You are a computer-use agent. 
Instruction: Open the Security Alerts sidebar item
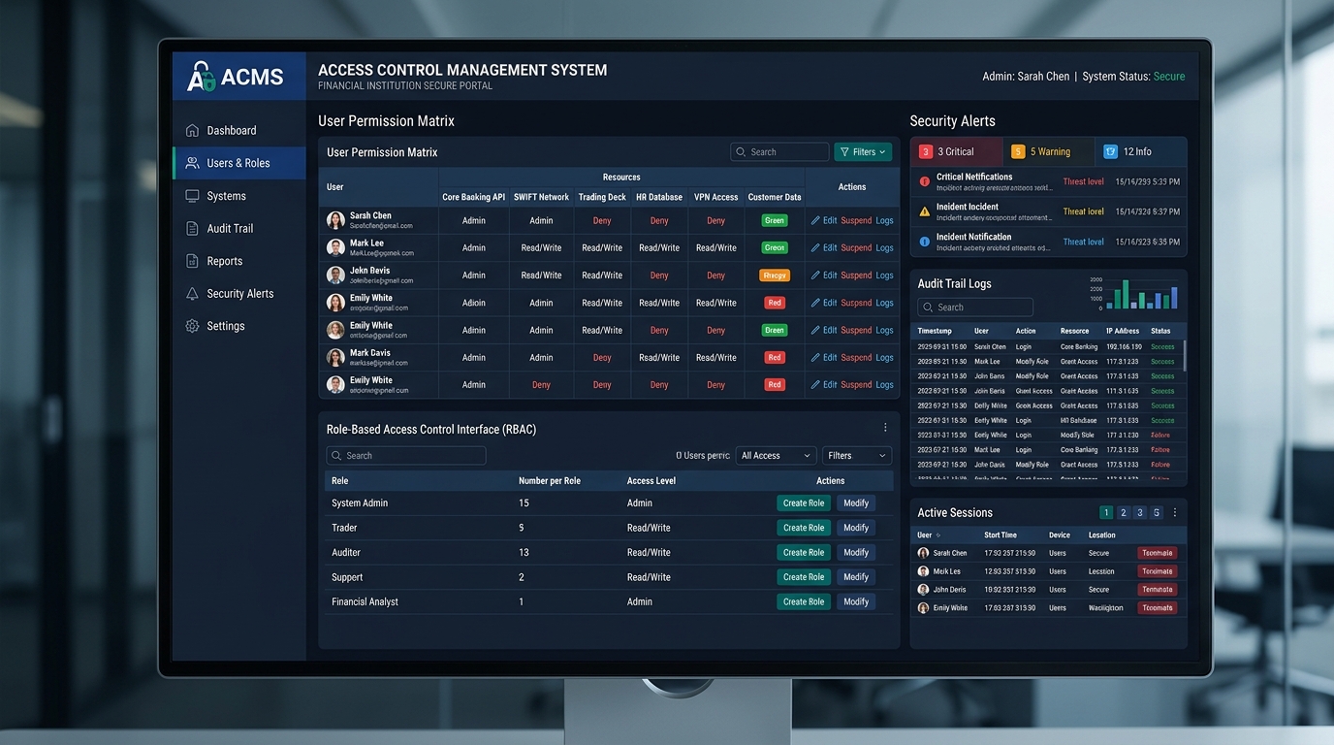click(239, 294)
